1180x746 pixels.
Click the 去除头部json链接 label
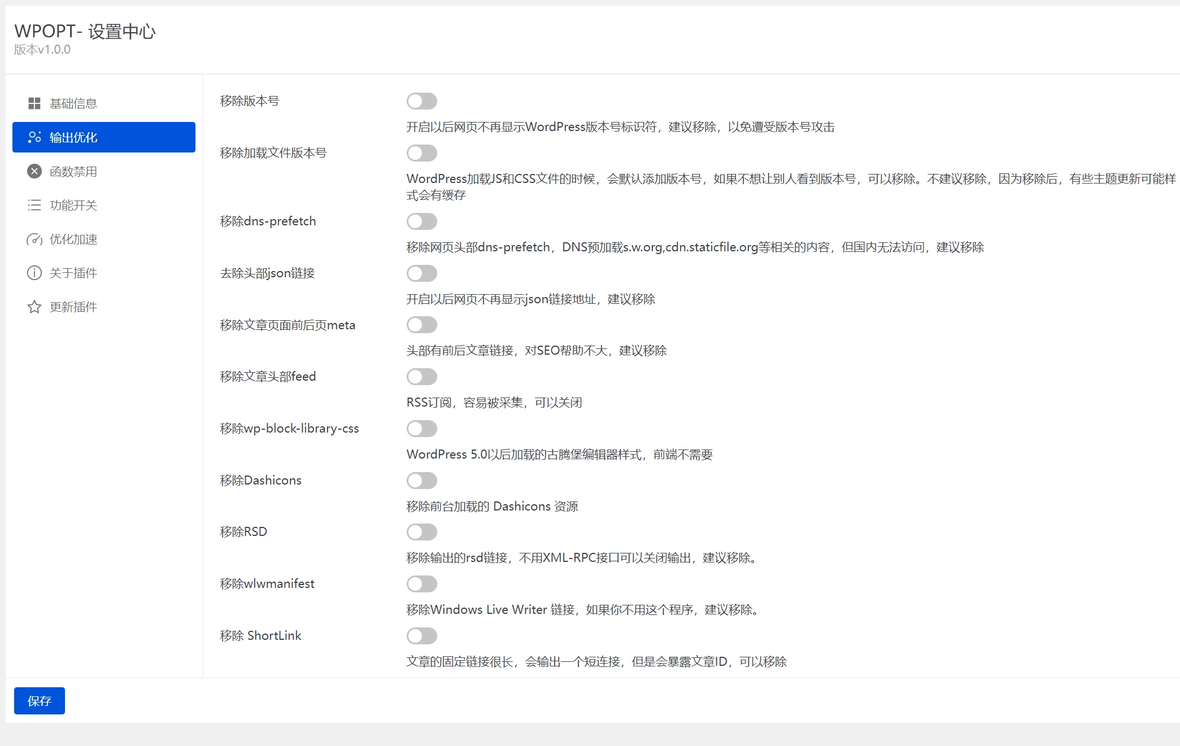point(267,273)
